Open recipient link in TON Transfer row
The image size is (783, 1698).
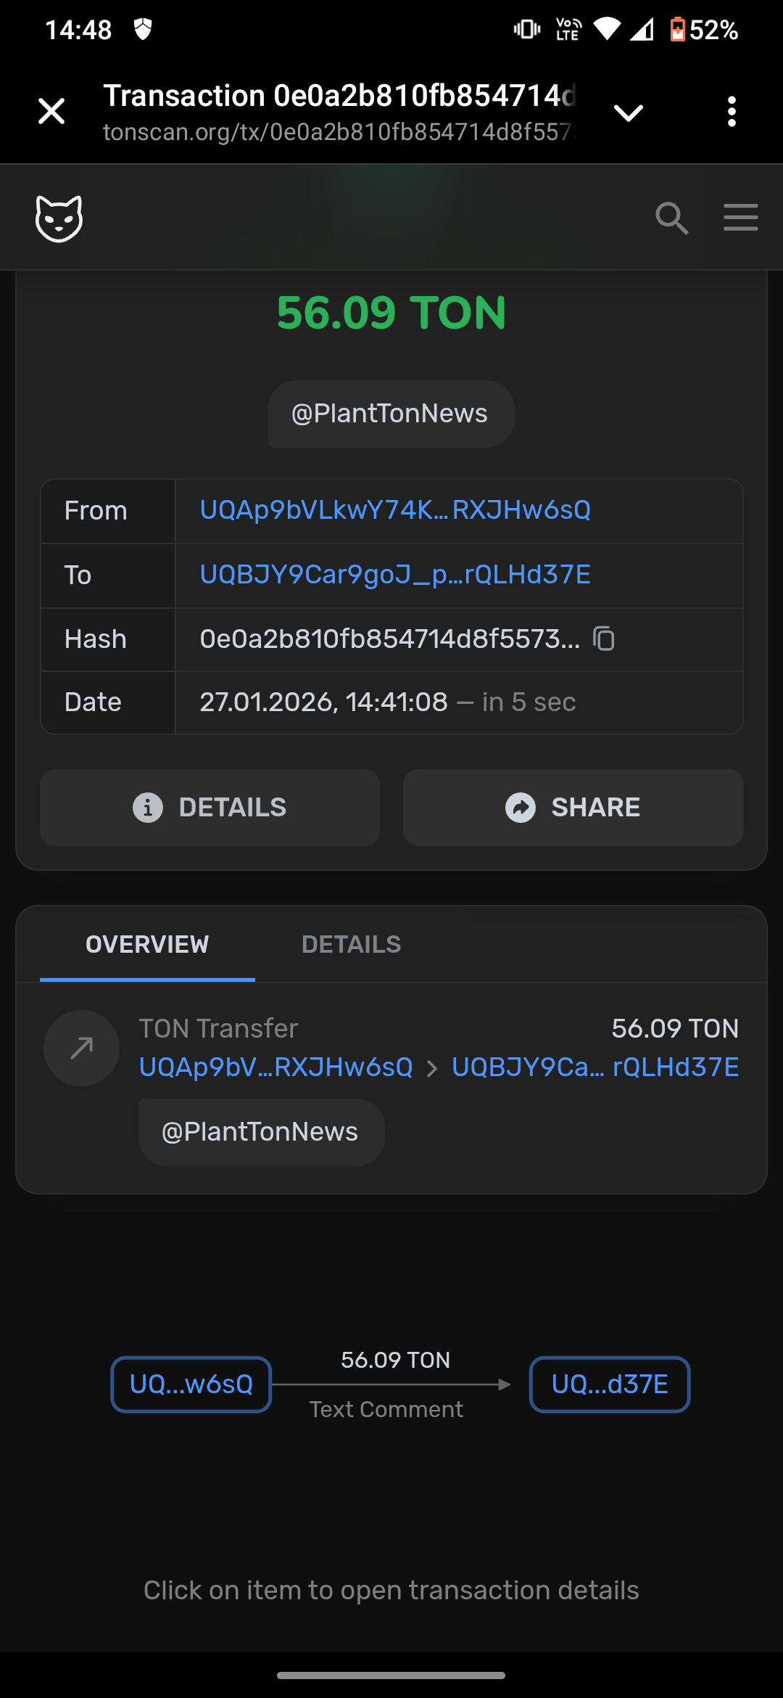[x=595, y=1067]
